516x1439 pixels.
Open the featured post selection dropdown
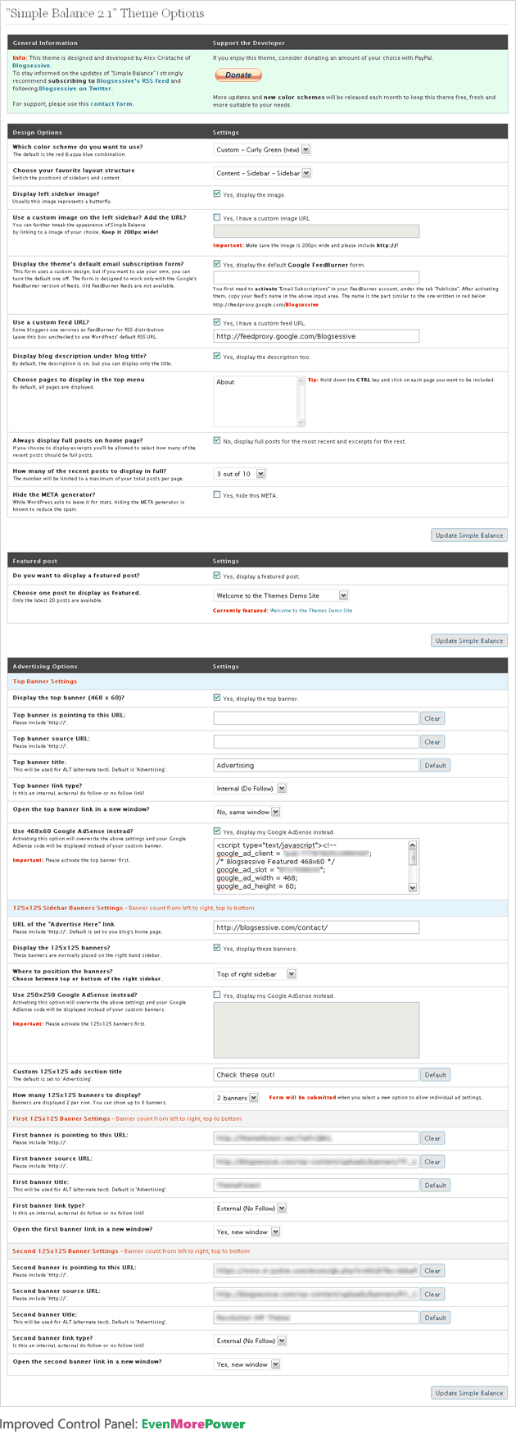tap(281, 595)
